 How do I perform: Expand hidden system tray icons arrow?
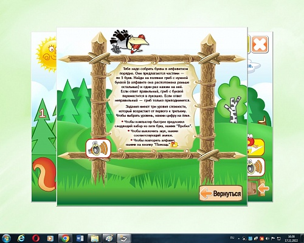click(239, 239)
